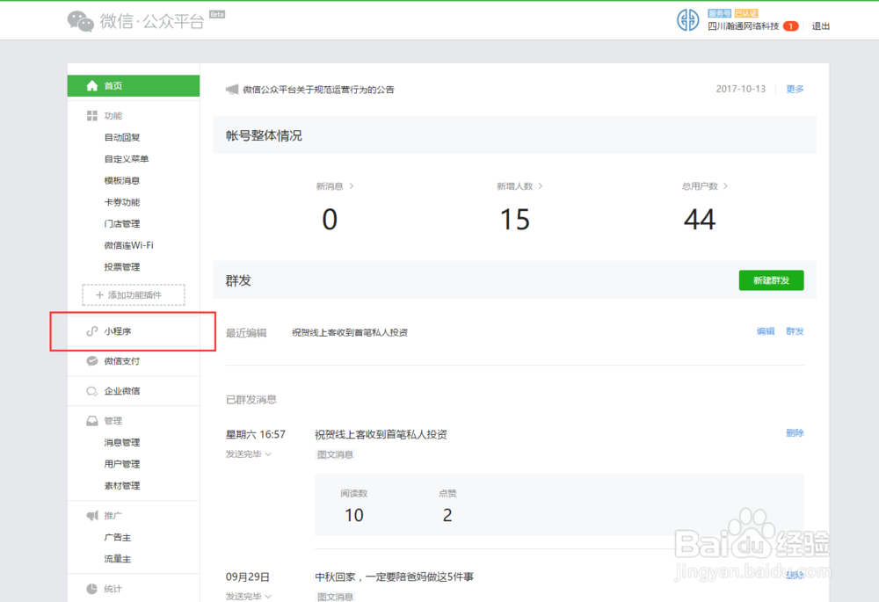Click the 首页 home icon
This screenshot has height=602, width=879.
92,85
